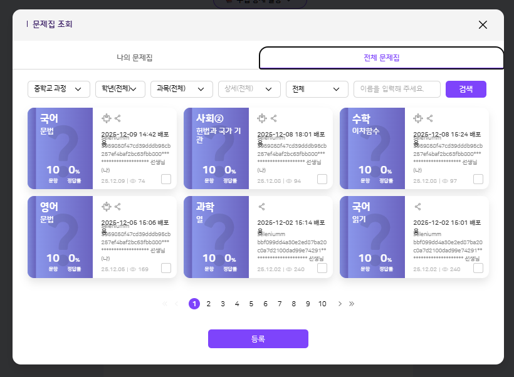Tick the 과학 열 workbook checkbox
The height and width of the screenshot is (377, 514).
pos(322,268)
